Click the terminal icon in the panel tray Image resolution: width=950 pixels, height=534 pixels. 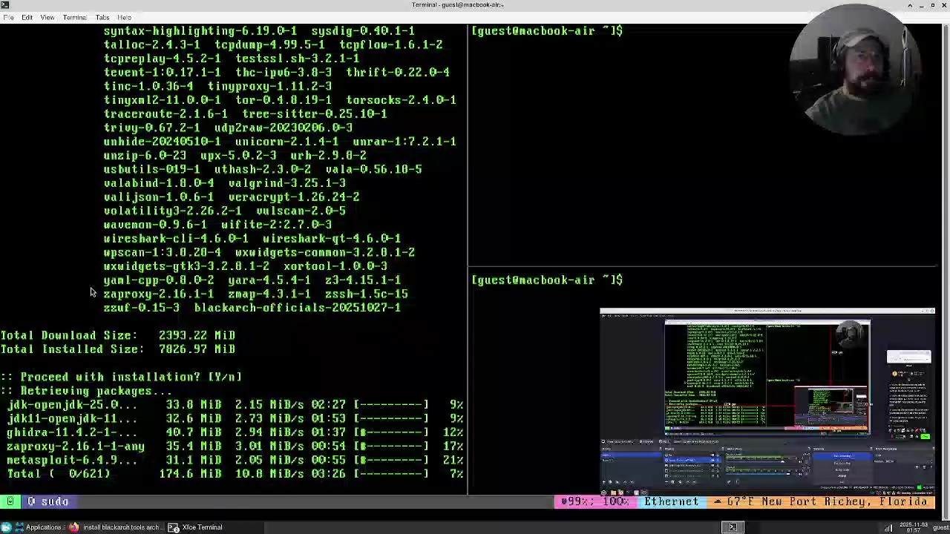click(x=733, y=527)
